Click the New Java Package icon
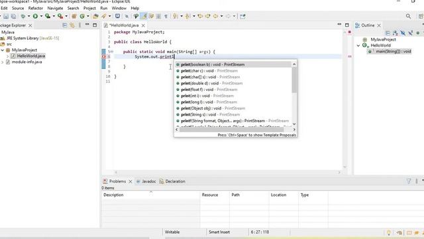424x239 pixels. (74, 16)
